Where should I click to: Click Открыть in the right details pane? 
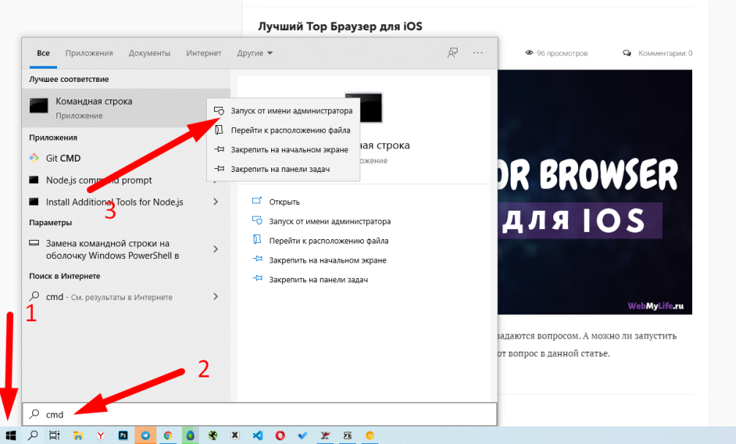tap(284, 202)
